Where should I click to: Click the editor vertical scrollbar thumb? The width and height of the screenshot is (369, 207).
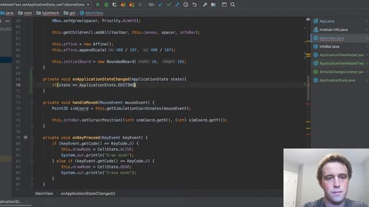tap(308, 88)
